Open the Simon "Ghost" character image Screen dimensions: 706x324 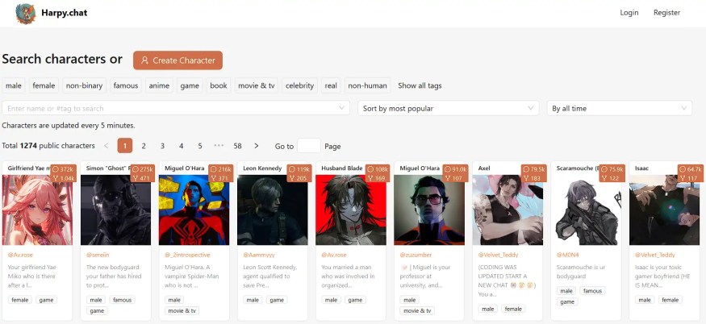[115, 210]
